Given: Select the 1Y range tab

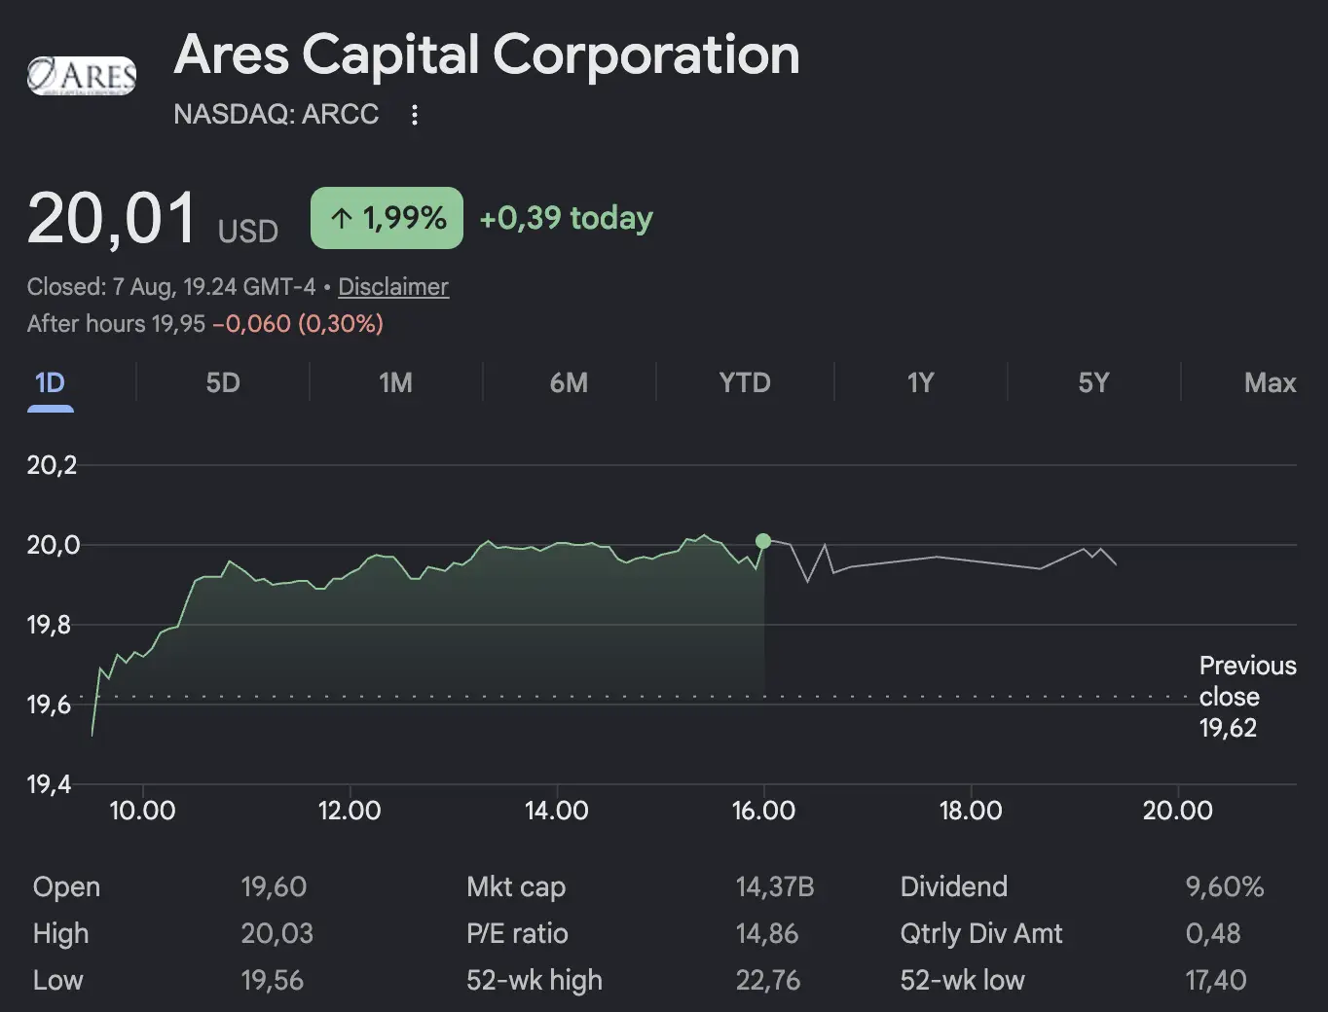Looking at the screenshot, I should click(920, 383).
